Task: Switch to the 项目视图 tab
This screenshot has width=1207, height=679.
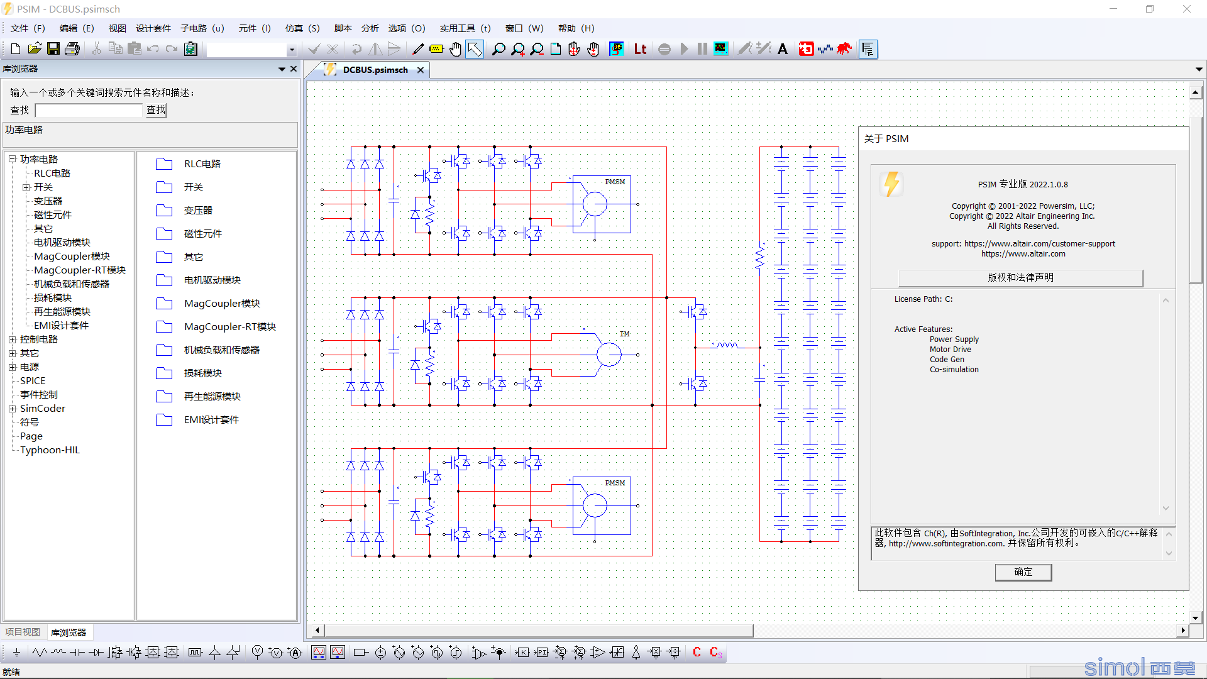Action: (x=23, y=632)
